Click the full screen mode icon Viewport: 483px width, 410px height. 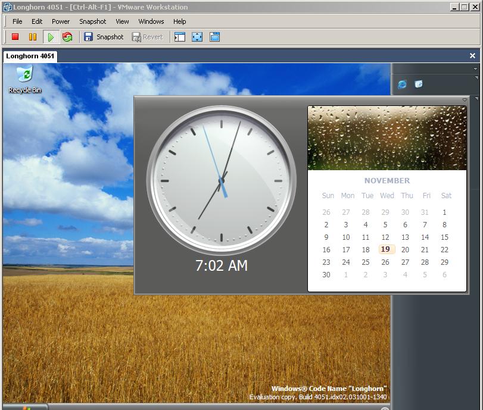click(197, 37)
